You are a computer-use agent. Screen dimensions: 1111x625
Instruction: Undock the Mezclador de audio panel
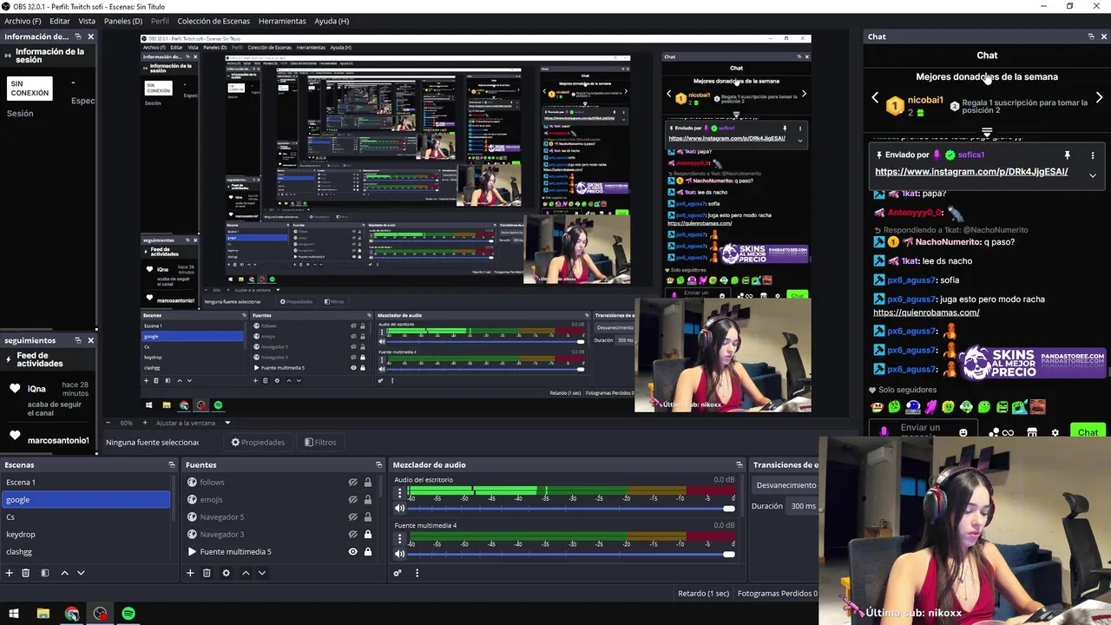(740, 465)
